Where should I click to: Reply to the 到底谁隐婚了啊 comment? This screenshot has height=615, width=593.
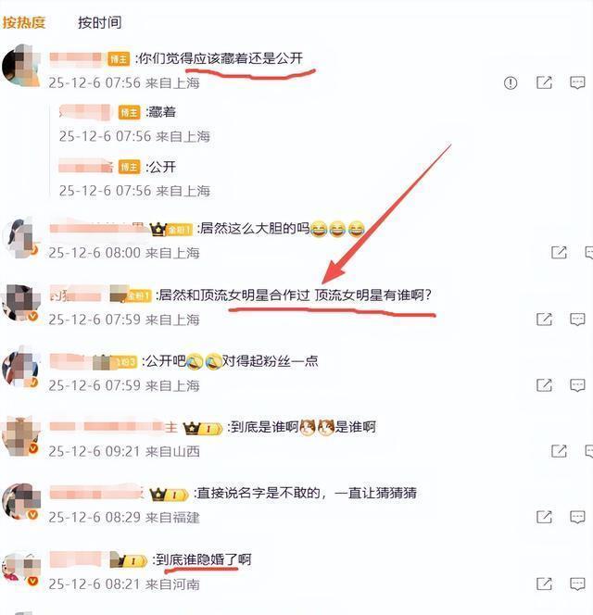[x=577, y=584]
